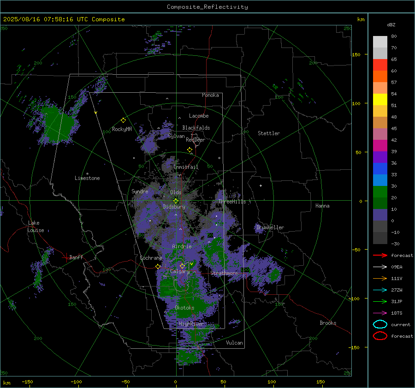Image resolution: width=415 pixels, height=388 pixels.
Task: Click the HighRiver label
Action: pyautogui.click(x=191, y=324)
